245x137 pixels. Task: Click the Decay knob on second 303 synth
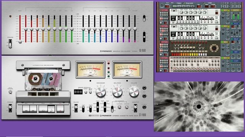pyautogui.click(x=200, y=28)
